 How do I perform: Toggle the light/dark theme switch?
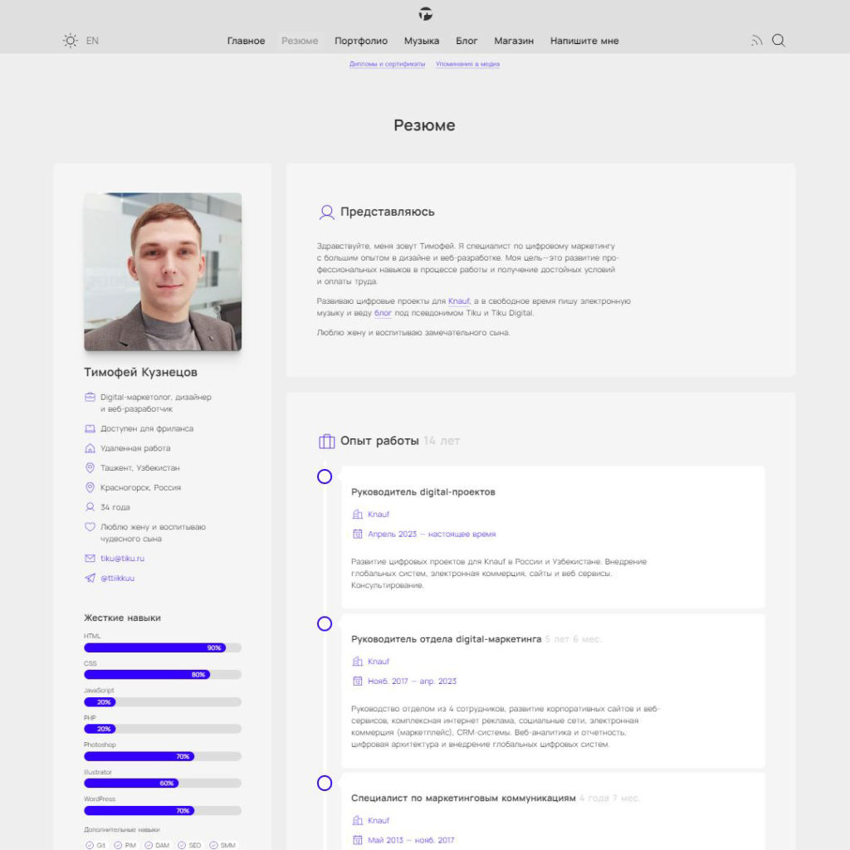point(69,40)
